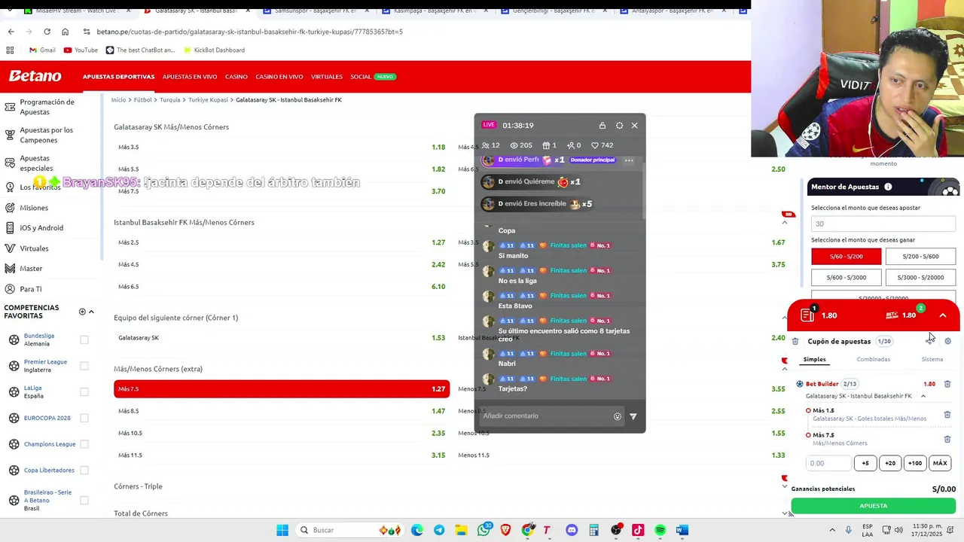Screen dimensions: 964x542
Task: Open the S/600 - S/3000 win range
Action: pos(846,278)
